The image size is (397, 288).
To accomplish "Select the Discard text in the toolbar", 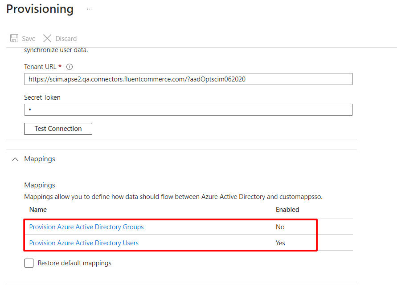I will click(x=66, y=39).
